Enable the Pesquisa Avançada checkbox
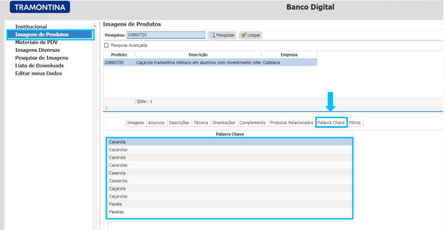 click(106, 45)
